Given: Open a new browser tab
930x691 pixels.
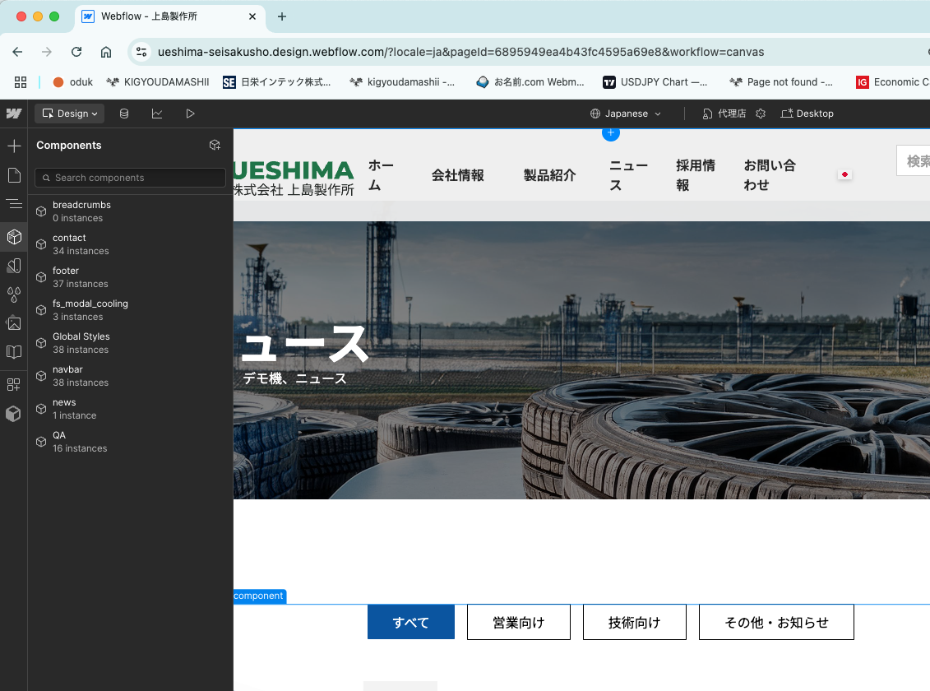Looking at the screenshot, I should click(x=282, y=16).
